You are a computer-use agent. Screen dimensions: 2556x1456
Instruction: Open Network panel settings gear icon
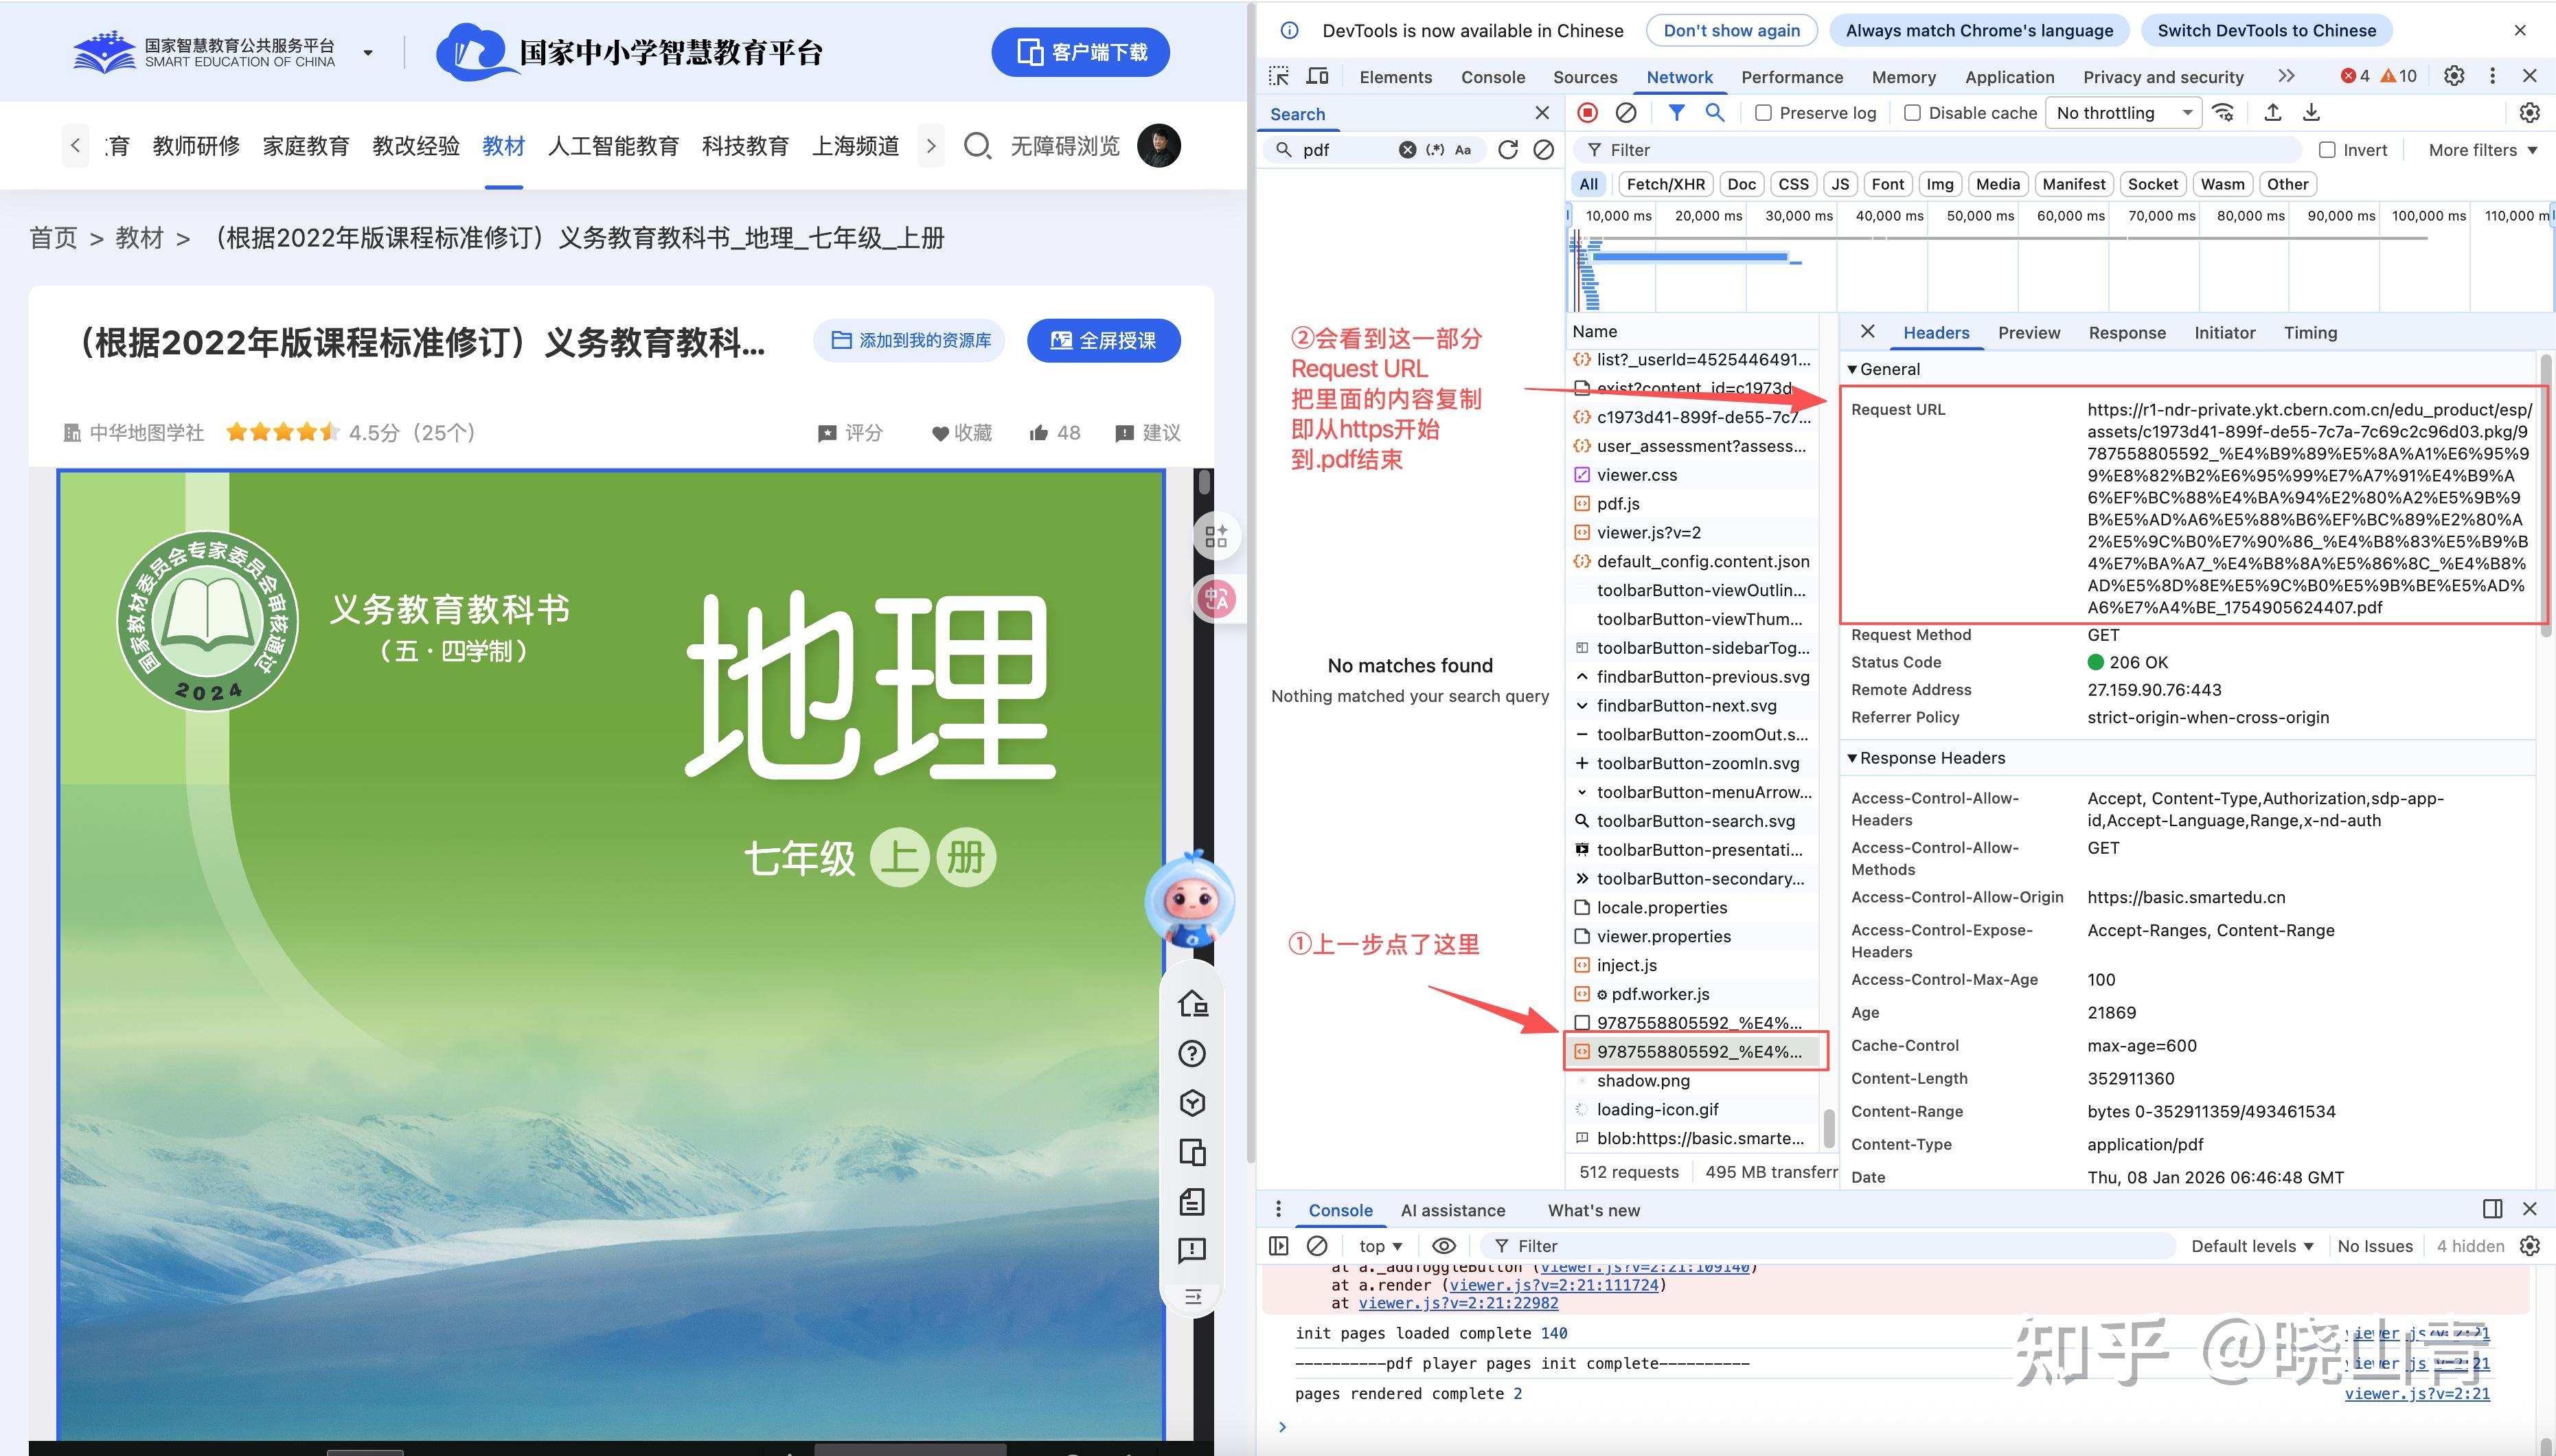[2529, 113]
